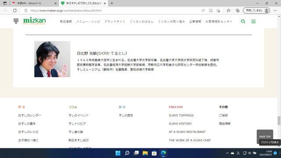This screenshot has height=158, width=281.
Task: Open ブランドサイト navigation item
Action: 115,22
